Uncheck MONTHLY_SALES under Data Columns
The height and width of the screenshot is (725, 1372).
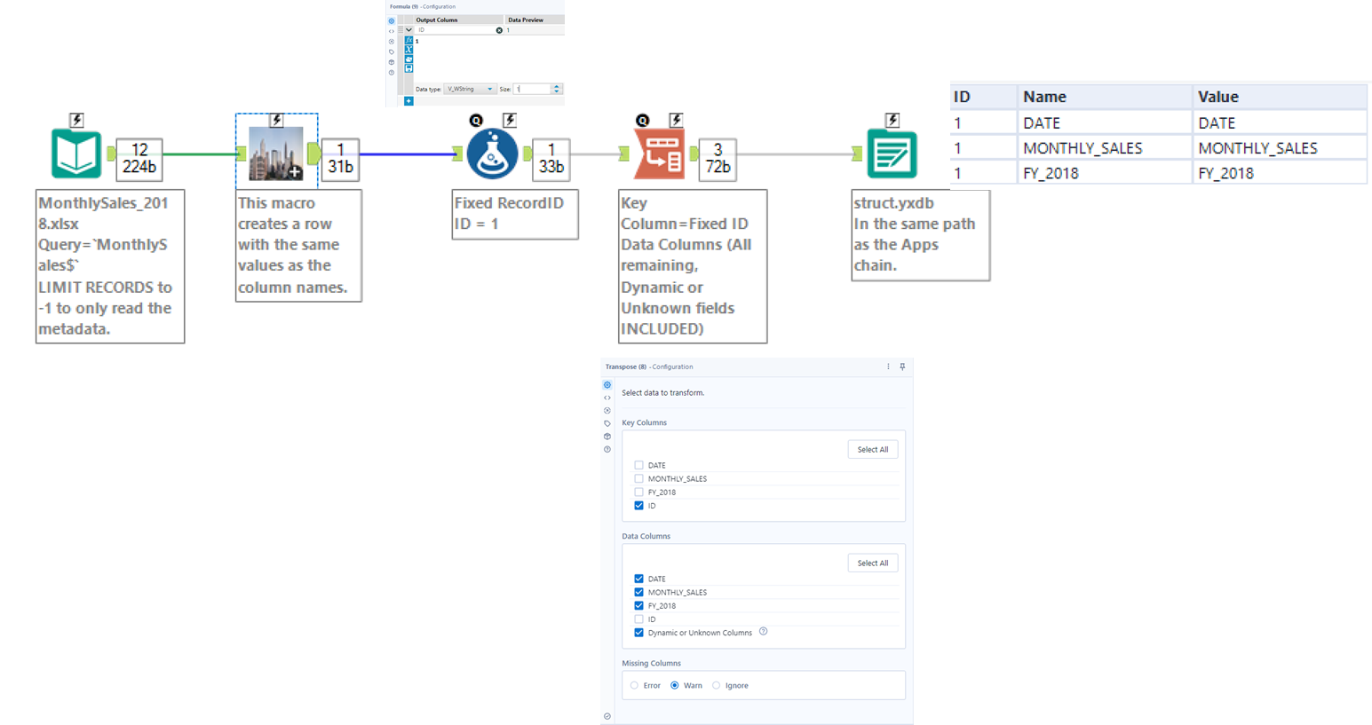pyautogui.click(x=638, y=592)
